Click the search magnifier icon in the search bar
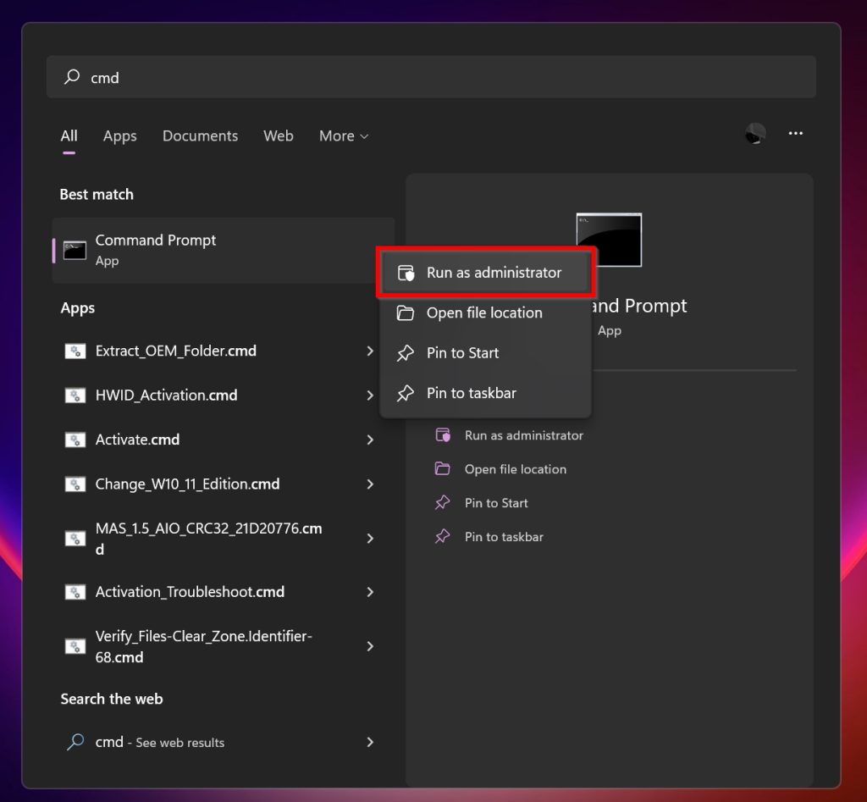The image size is (867, 802). pyautogui.click(x=71, y=77)
